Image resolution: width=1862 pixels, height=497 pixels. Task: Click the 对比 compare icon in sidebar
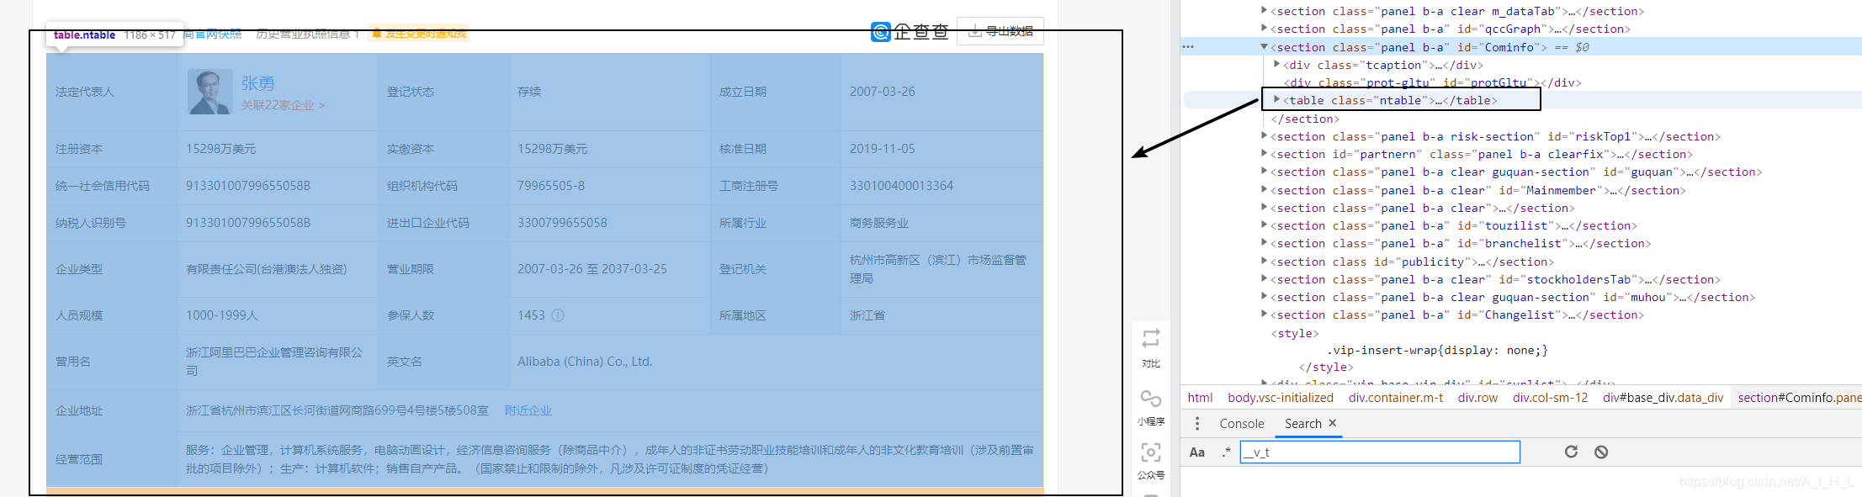pos(1151,338)
